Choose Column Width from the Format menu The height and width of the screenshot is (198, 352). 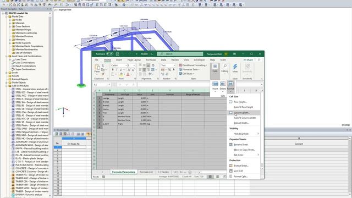[244, 113]
